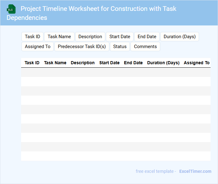Image resolution: width=218 pixels, height=184 pixels.
Task: Select the Status tag button
Action: click(x=120, y=47)
